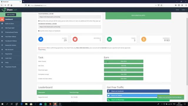Click the Windows Start button
The width and height of the screenshot is (188, 106).
(x=2, y=104)
